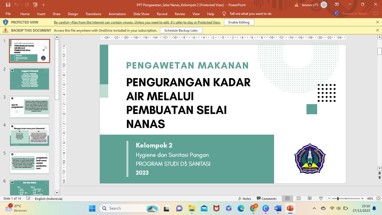The height and width of the screenshot is (215, 382).
Task: Select slide 2 Anggota Kelompok thumbnail
Action: coord(29,79)
